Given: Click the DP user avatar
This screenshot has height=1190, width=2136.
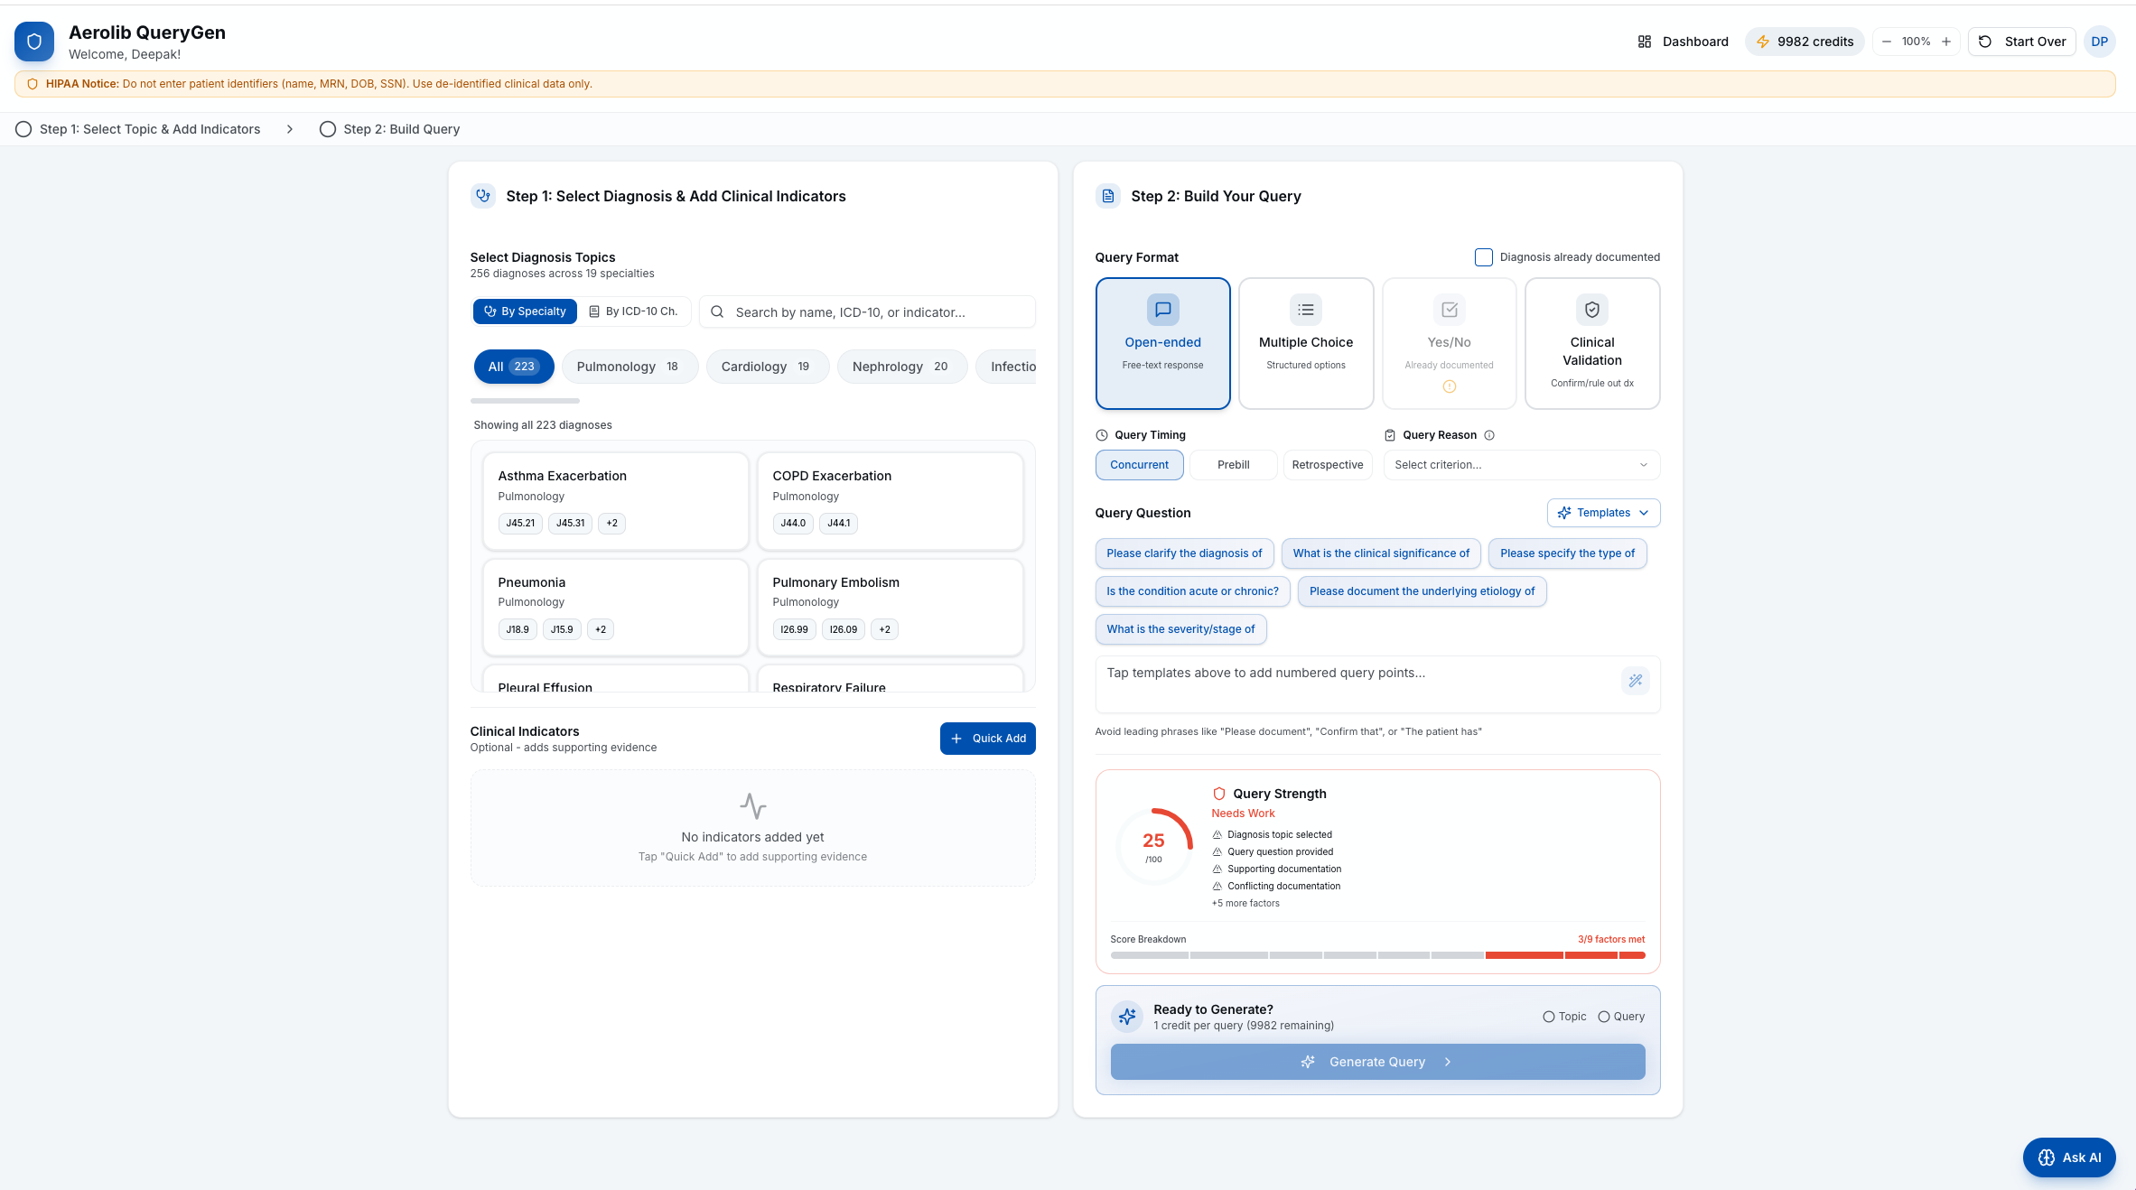Looking at the screenshot, I should coord(2099,42).
